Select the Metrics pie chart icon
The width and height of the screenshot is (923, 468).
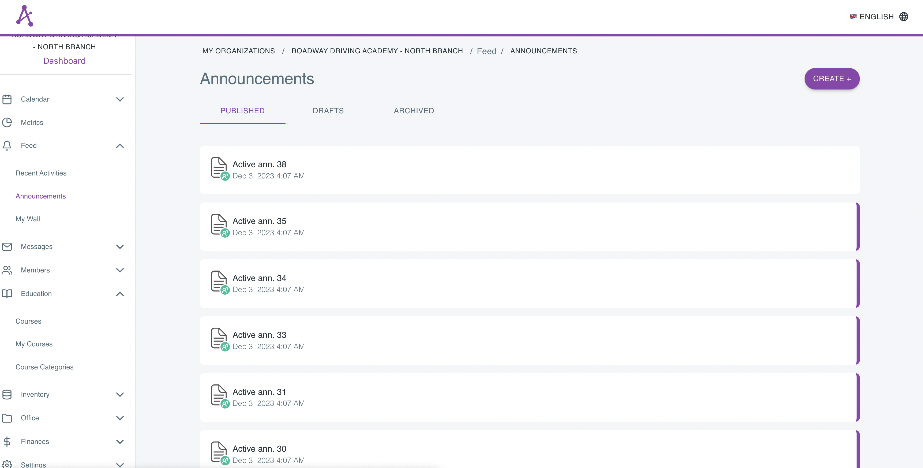[7, 122]
